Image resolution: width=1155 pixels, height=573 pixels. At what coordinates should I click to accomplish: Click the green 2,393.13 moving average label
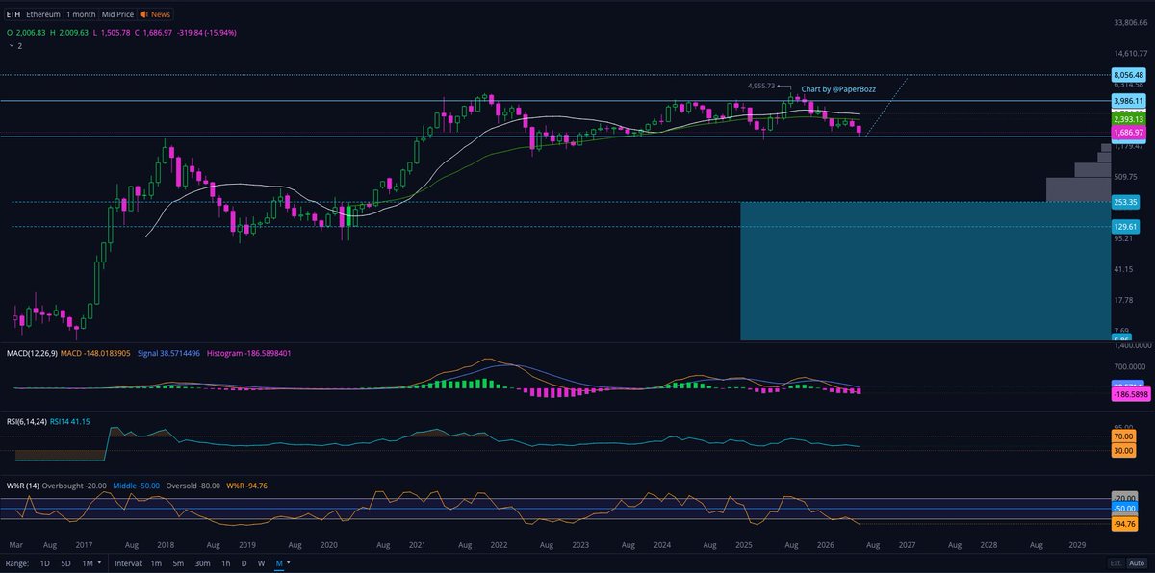pyautogui.click(x=1128, y=119)
